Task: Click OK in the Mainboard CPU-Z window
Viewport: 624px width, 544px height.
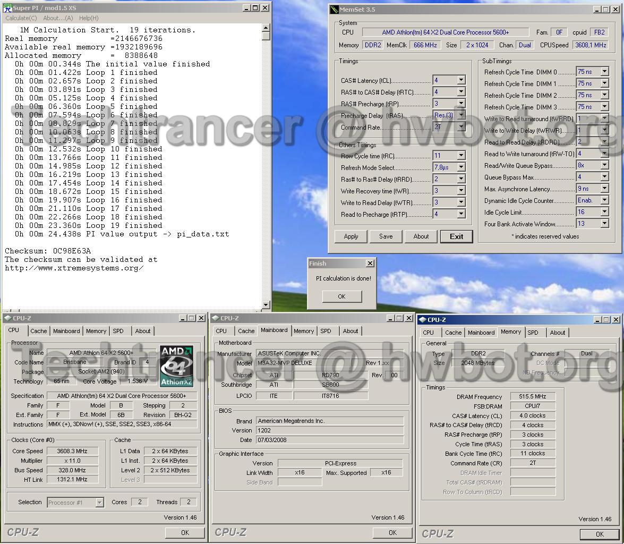Action: click(x=392, y=532)
